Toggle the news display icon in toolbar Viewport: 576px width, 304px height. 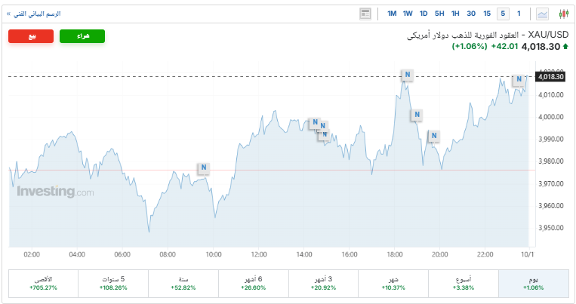(x=366, y=14)
